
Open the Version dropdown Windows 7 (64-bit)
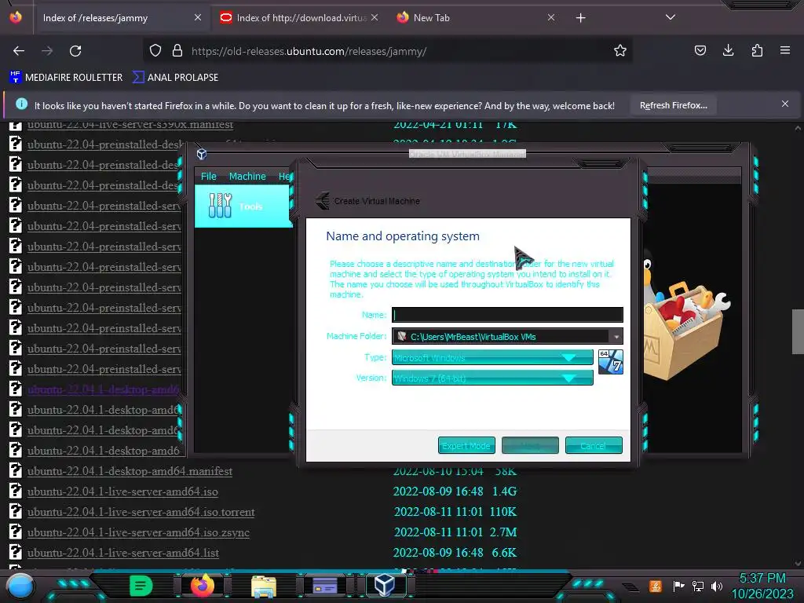(492, 378)
